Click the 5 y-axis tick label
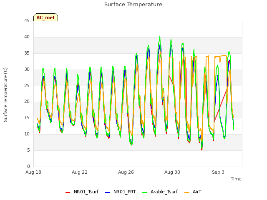Image resolution: width=267 pixels, height=200 pixels. [28, 150]
